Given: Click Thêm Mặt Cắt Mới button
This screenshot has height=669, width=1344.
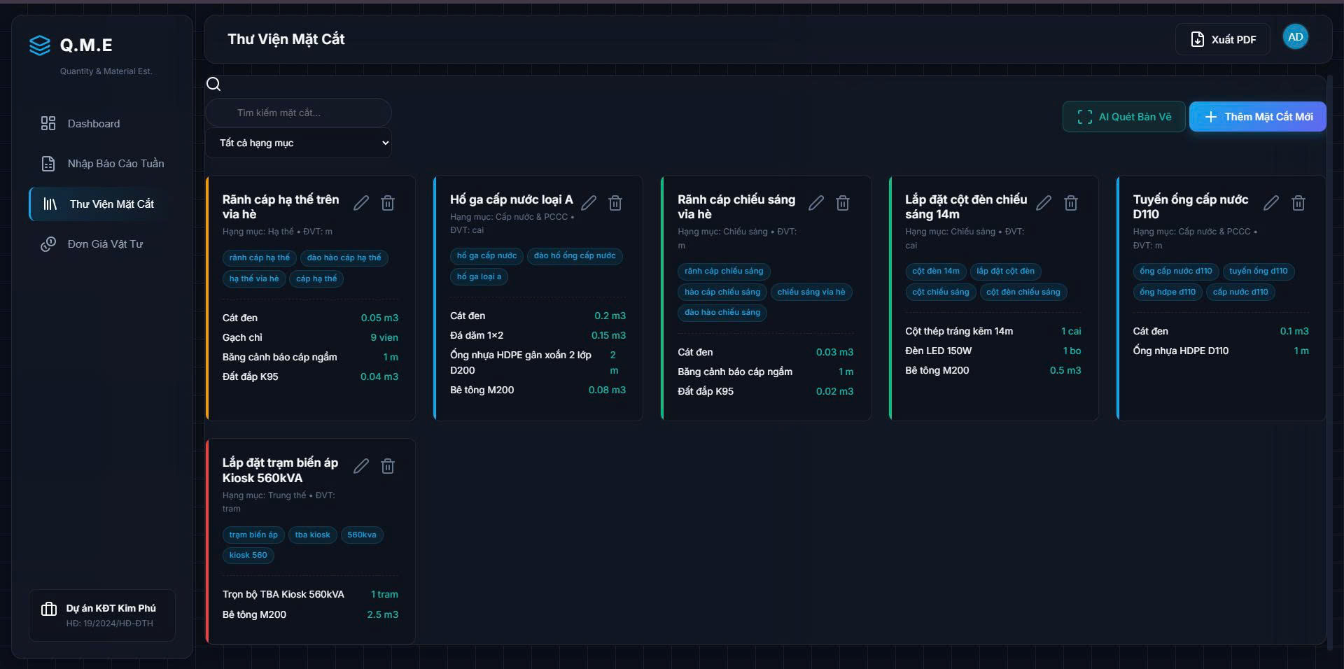Looking at the screenshot, I should [x=1258, y=117].
